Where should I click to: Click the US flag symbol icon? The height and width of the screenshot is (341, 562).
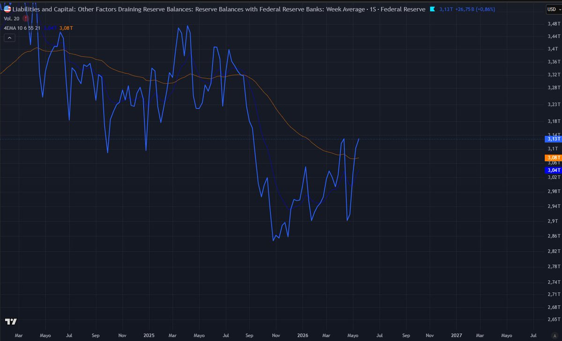click(7, 9)
